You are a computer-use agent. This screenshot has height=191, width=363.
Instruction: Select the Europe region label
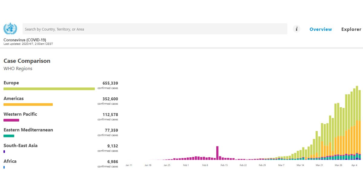[11, 83]
